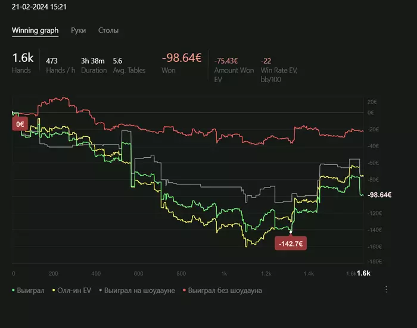Open the three-dot chart options menu
The height and width of the screenshot is (328, 417).
click(386, 289)
